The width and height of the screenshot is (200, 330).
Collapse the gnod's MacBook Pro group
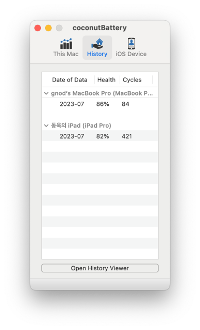point(46,93)
